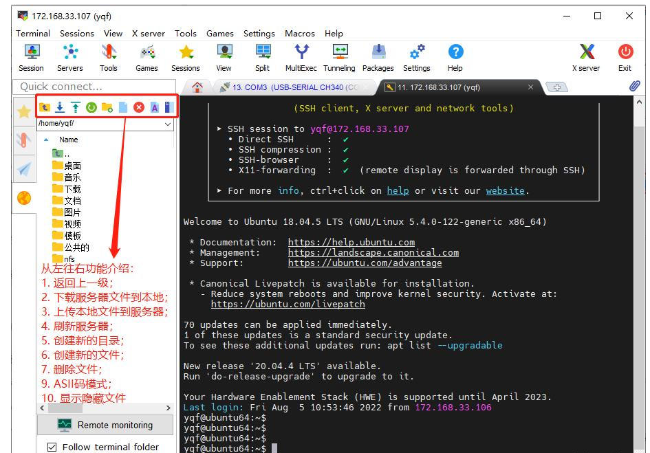Select the 桌面 folder

coord(67,166)
